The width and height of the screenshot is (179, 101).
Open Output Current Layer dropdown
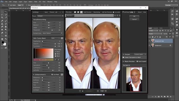point(140,54)
